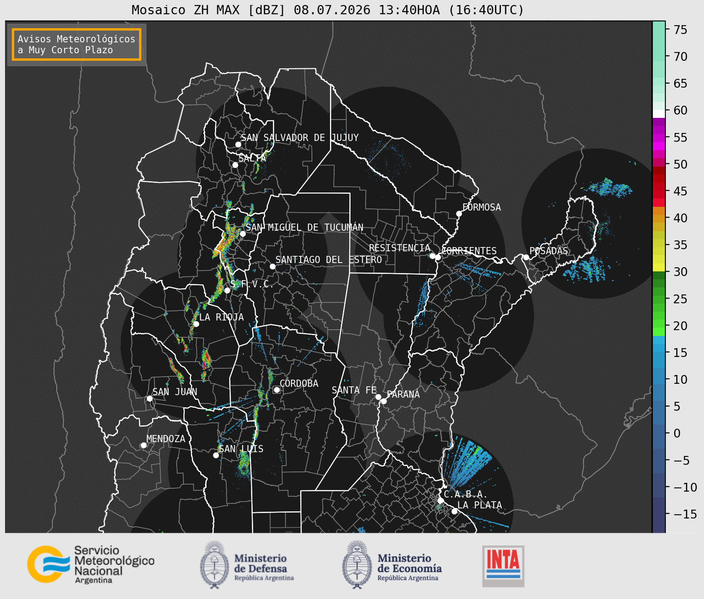Select the San Luis city marker
This screenshot has width=704, height=599.
(216, 455)
